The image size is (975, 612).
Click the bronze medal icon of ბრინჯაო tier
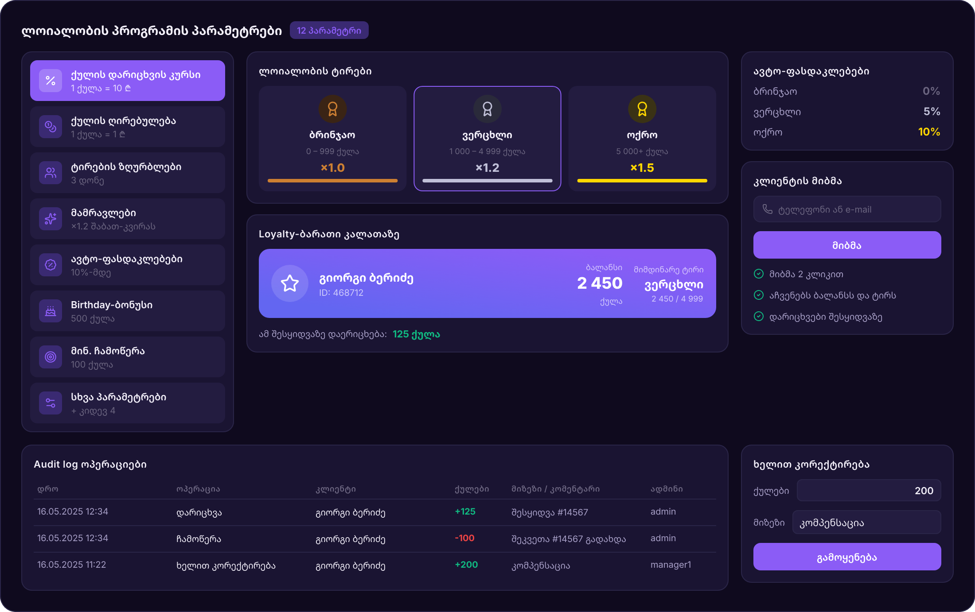(x=332, y=109)
